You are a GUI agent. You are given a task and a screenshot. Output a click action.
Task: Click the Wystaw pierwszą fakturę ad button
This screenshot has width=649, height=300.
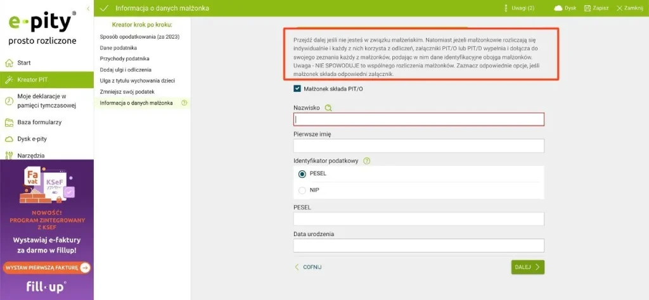tap(46, 268)
